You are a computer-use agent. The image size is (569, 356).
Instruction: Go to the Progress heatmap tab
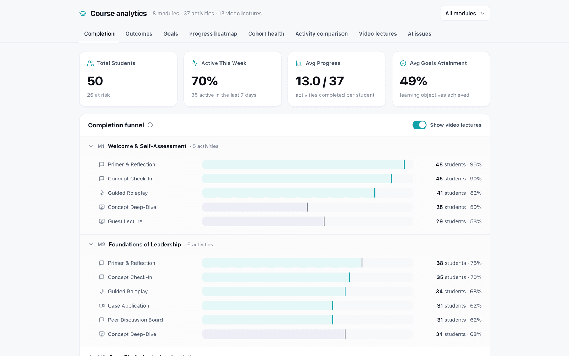[x=213, y=34]
